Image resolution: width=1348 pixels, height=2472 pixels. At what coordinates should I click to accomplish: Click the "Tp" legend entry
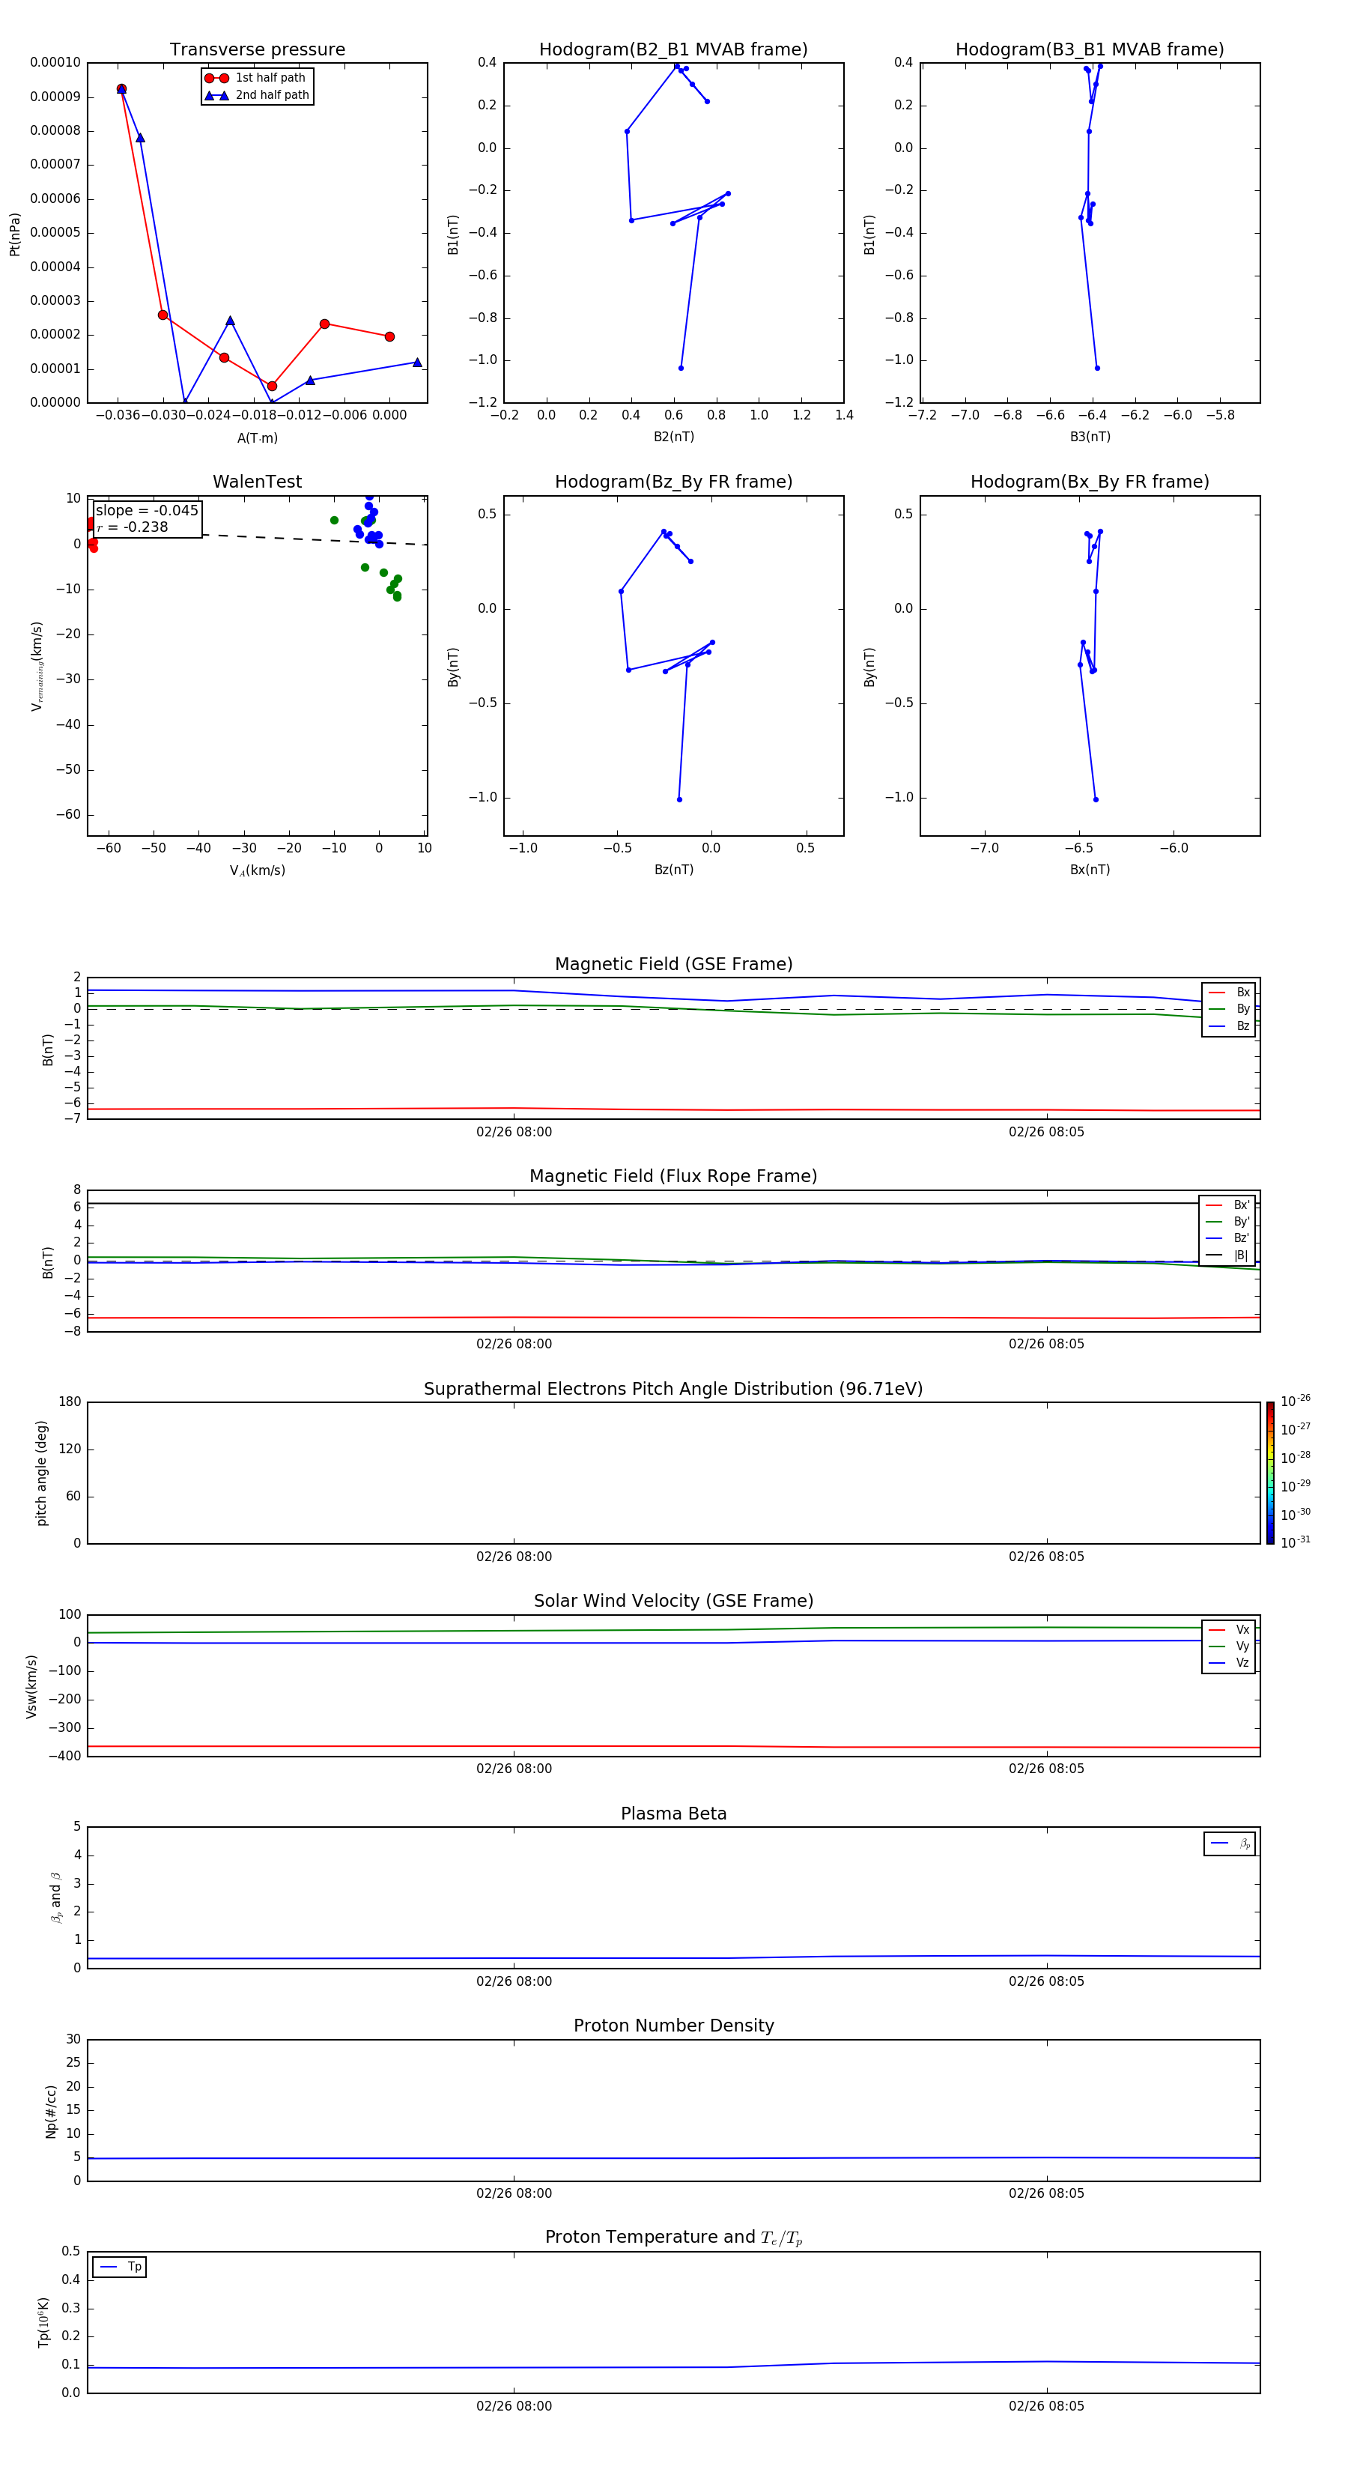120,2267
